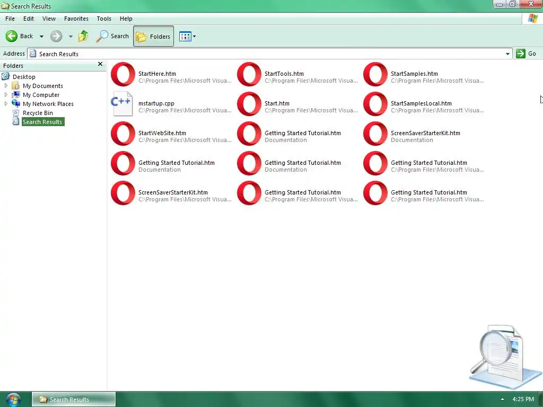Click the Up folder icon
This screenshot has height=407, width=543.
tap(83, 36)
